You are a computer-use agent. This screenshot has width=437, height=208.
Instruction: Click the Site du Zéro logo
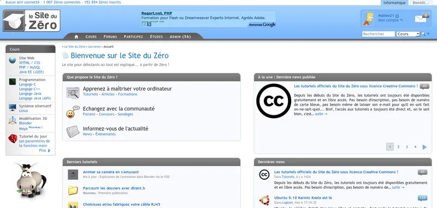(32, 21)
